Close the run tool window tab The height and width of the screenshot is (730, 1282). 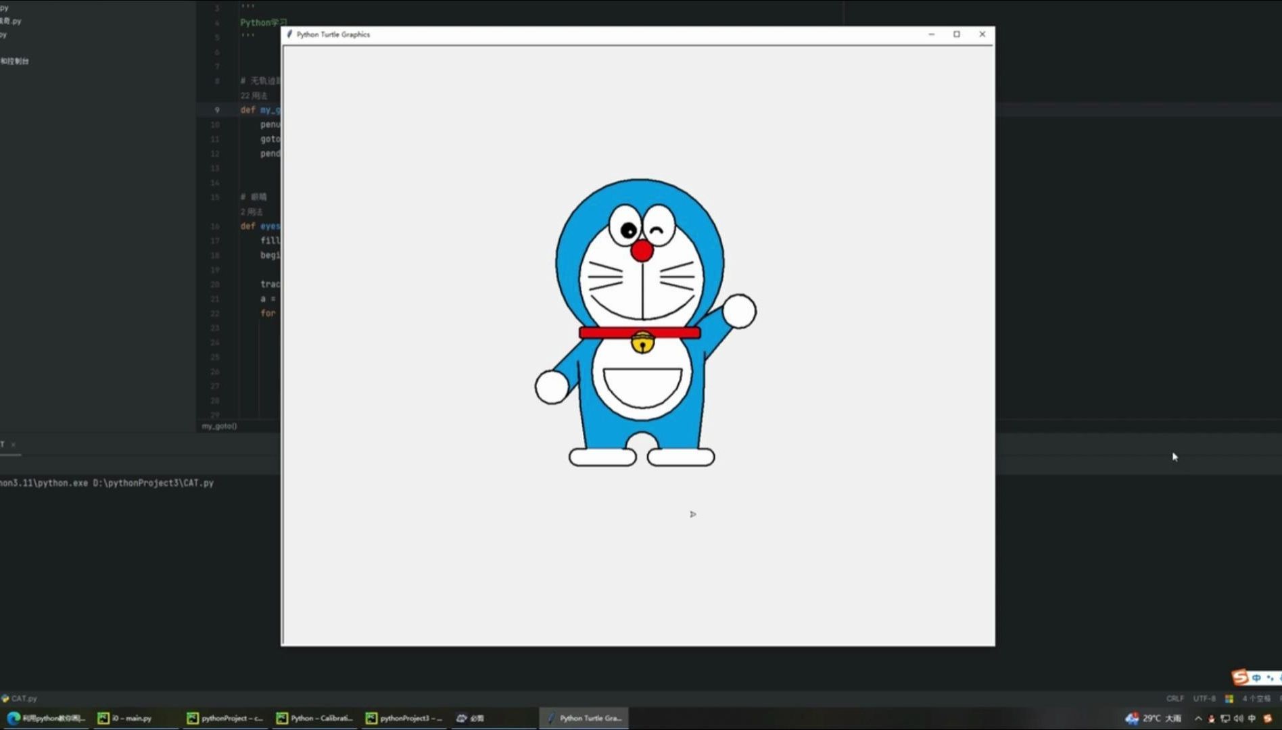(13, 444)
